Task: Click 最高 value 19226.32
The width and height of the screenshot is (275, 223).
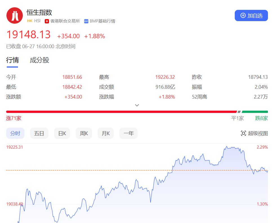Action: 165,77
